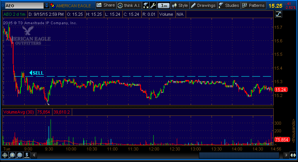Click the horizontal time scrollbar thumb

click(239, 155)
